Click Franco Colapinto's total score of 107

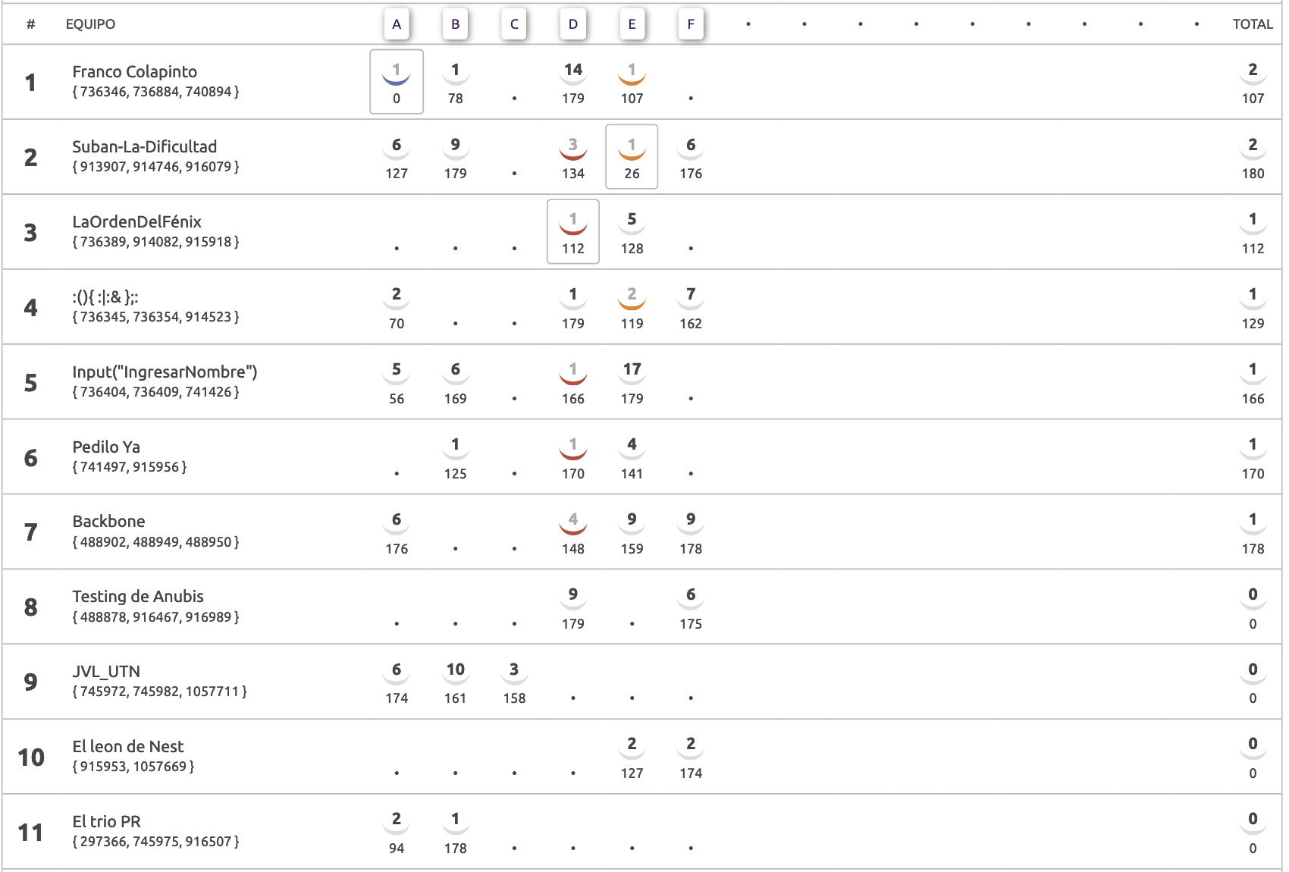click(x=1253, y=82)
